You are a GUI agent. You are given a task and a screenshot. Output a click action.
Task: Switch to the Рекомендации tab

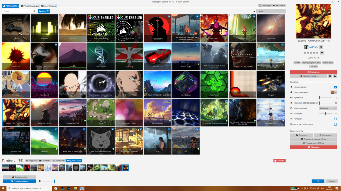(x=30, y=6)
